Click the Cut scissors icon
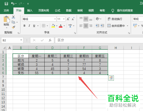The width and height of the screenshot is (143, 111). pos(13,17)
